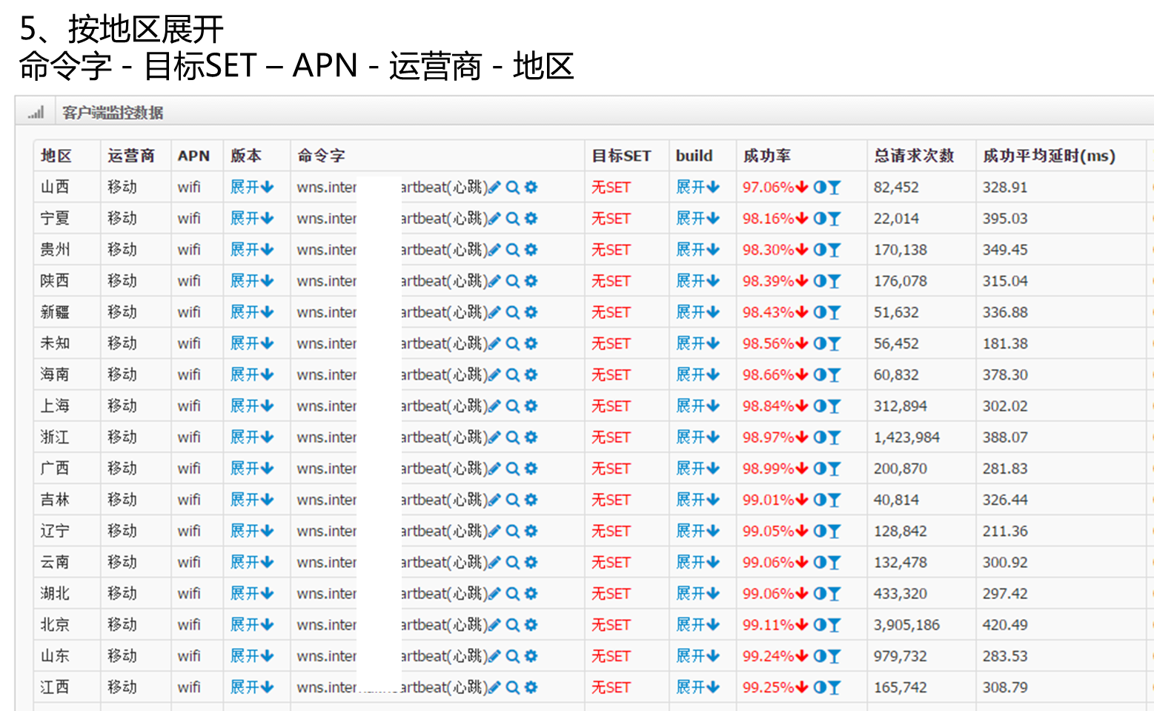Image resolution: width=1154 pixels, height=711 pixels.
Task: Expand the 版本 column for the 贵州 row
Action: pyautogui.click(x=252, y=249)
